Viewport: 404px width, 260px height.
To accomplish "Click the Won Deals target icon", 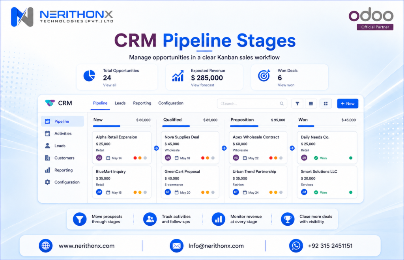I will point(264,75).
